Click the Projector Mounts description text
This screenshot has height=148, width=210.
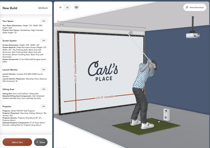coord(22,119)
